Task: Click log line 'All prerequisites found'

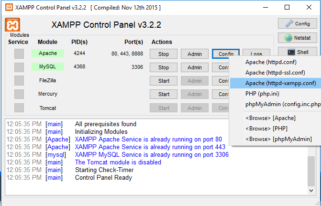Action: pyautogui.click(x=105, y=124)
